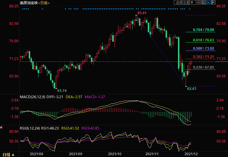Screen dimensions: 228x157
Task: Select the 0.236 Fibonacci level at 67.85
Action: point(203,67)
